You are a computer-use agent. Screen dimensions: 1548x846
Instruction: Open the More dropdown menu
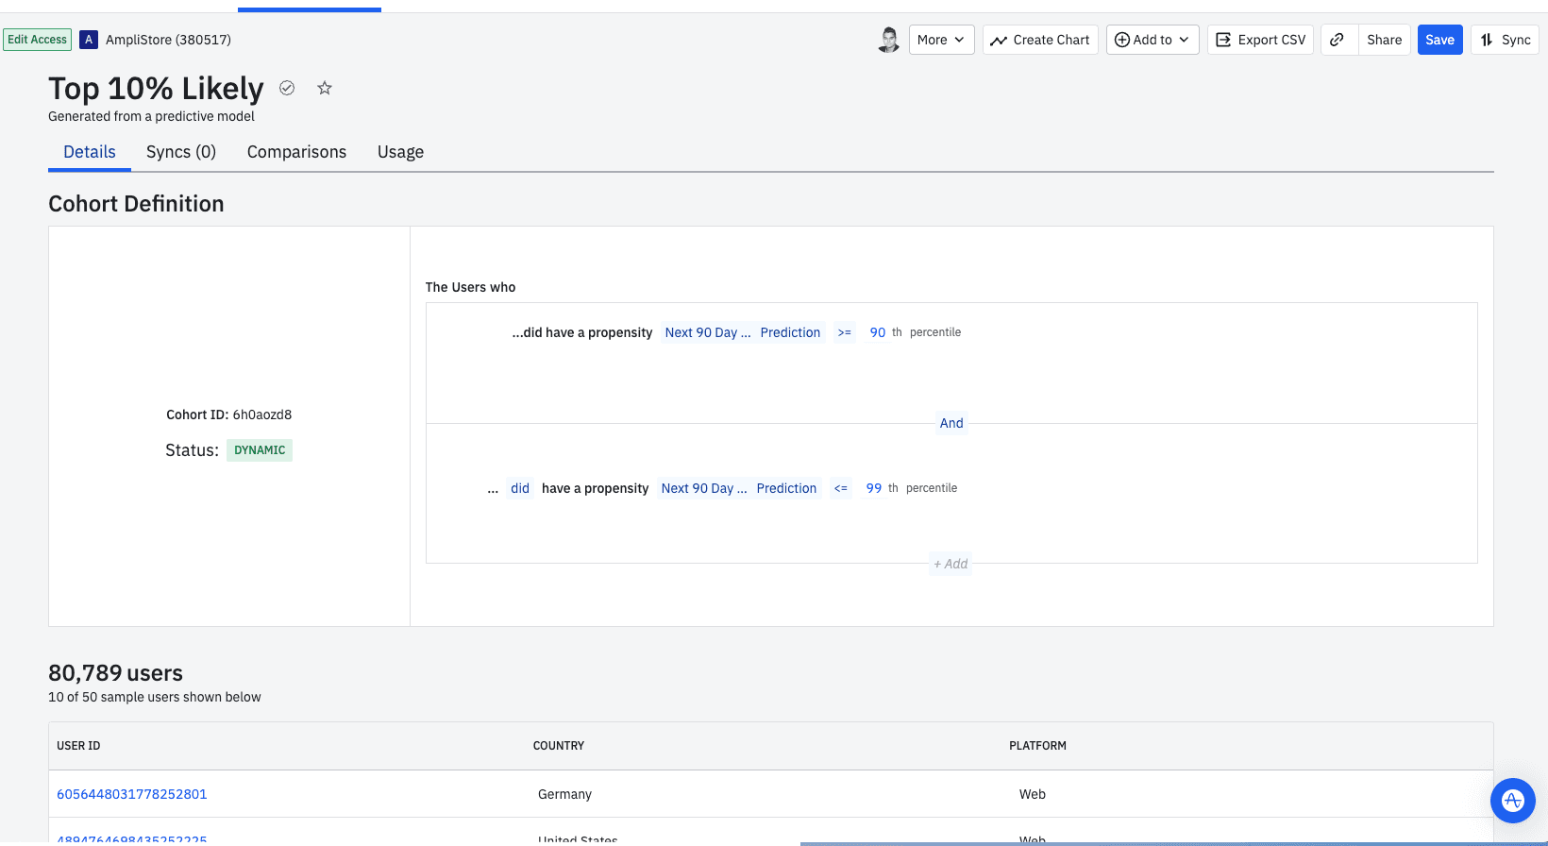pyautogui.click(x=941, y=40)
